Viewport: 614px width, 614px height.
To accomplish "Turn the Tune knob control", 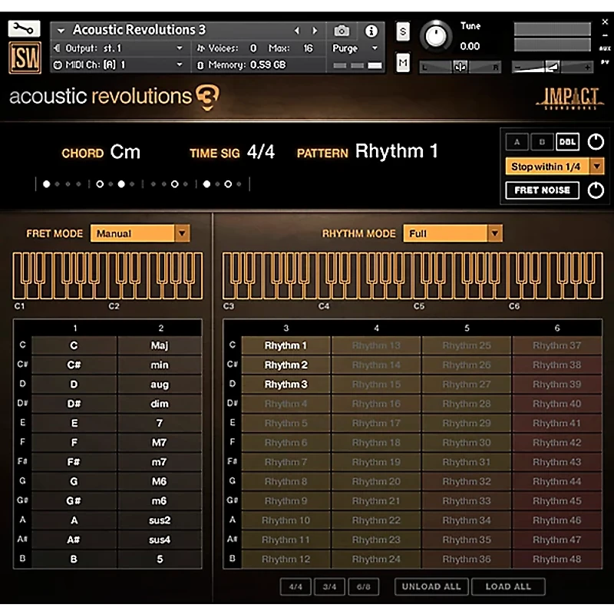I will click(x=436, y=35).
